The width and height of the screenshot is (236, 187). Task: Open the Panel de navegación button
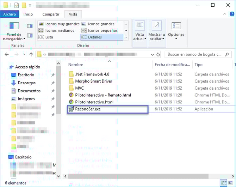pyautogui.click(x=14, y=31)
